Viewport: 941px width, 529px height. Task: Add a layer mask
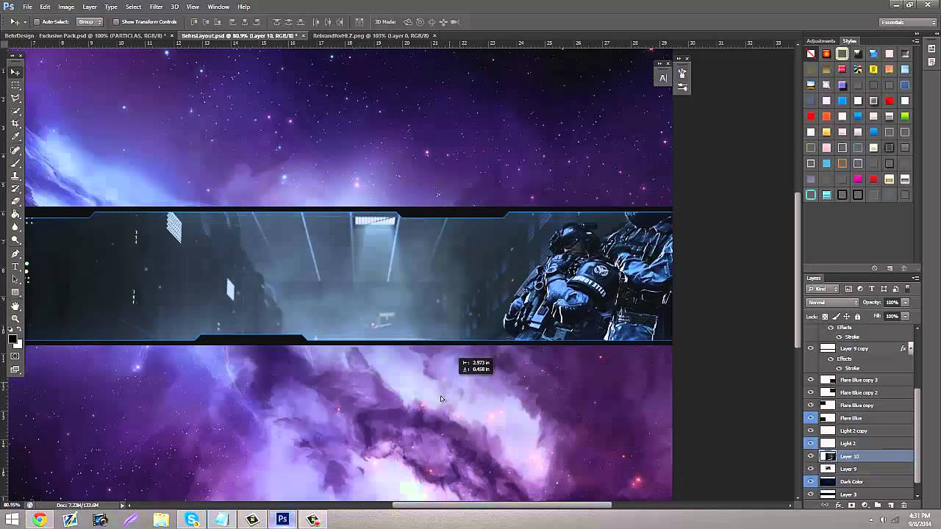(x=851, y=505)
